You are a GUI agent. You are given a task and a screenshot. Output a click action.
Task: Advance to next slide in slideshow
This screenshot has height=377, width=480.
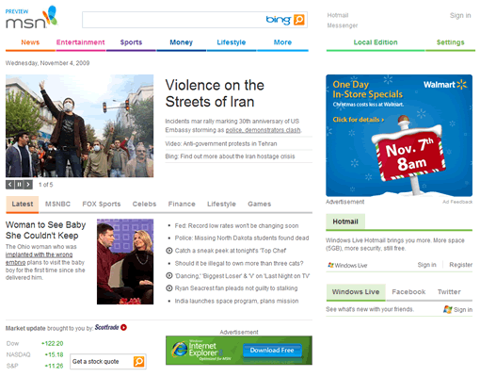point(28,185)
